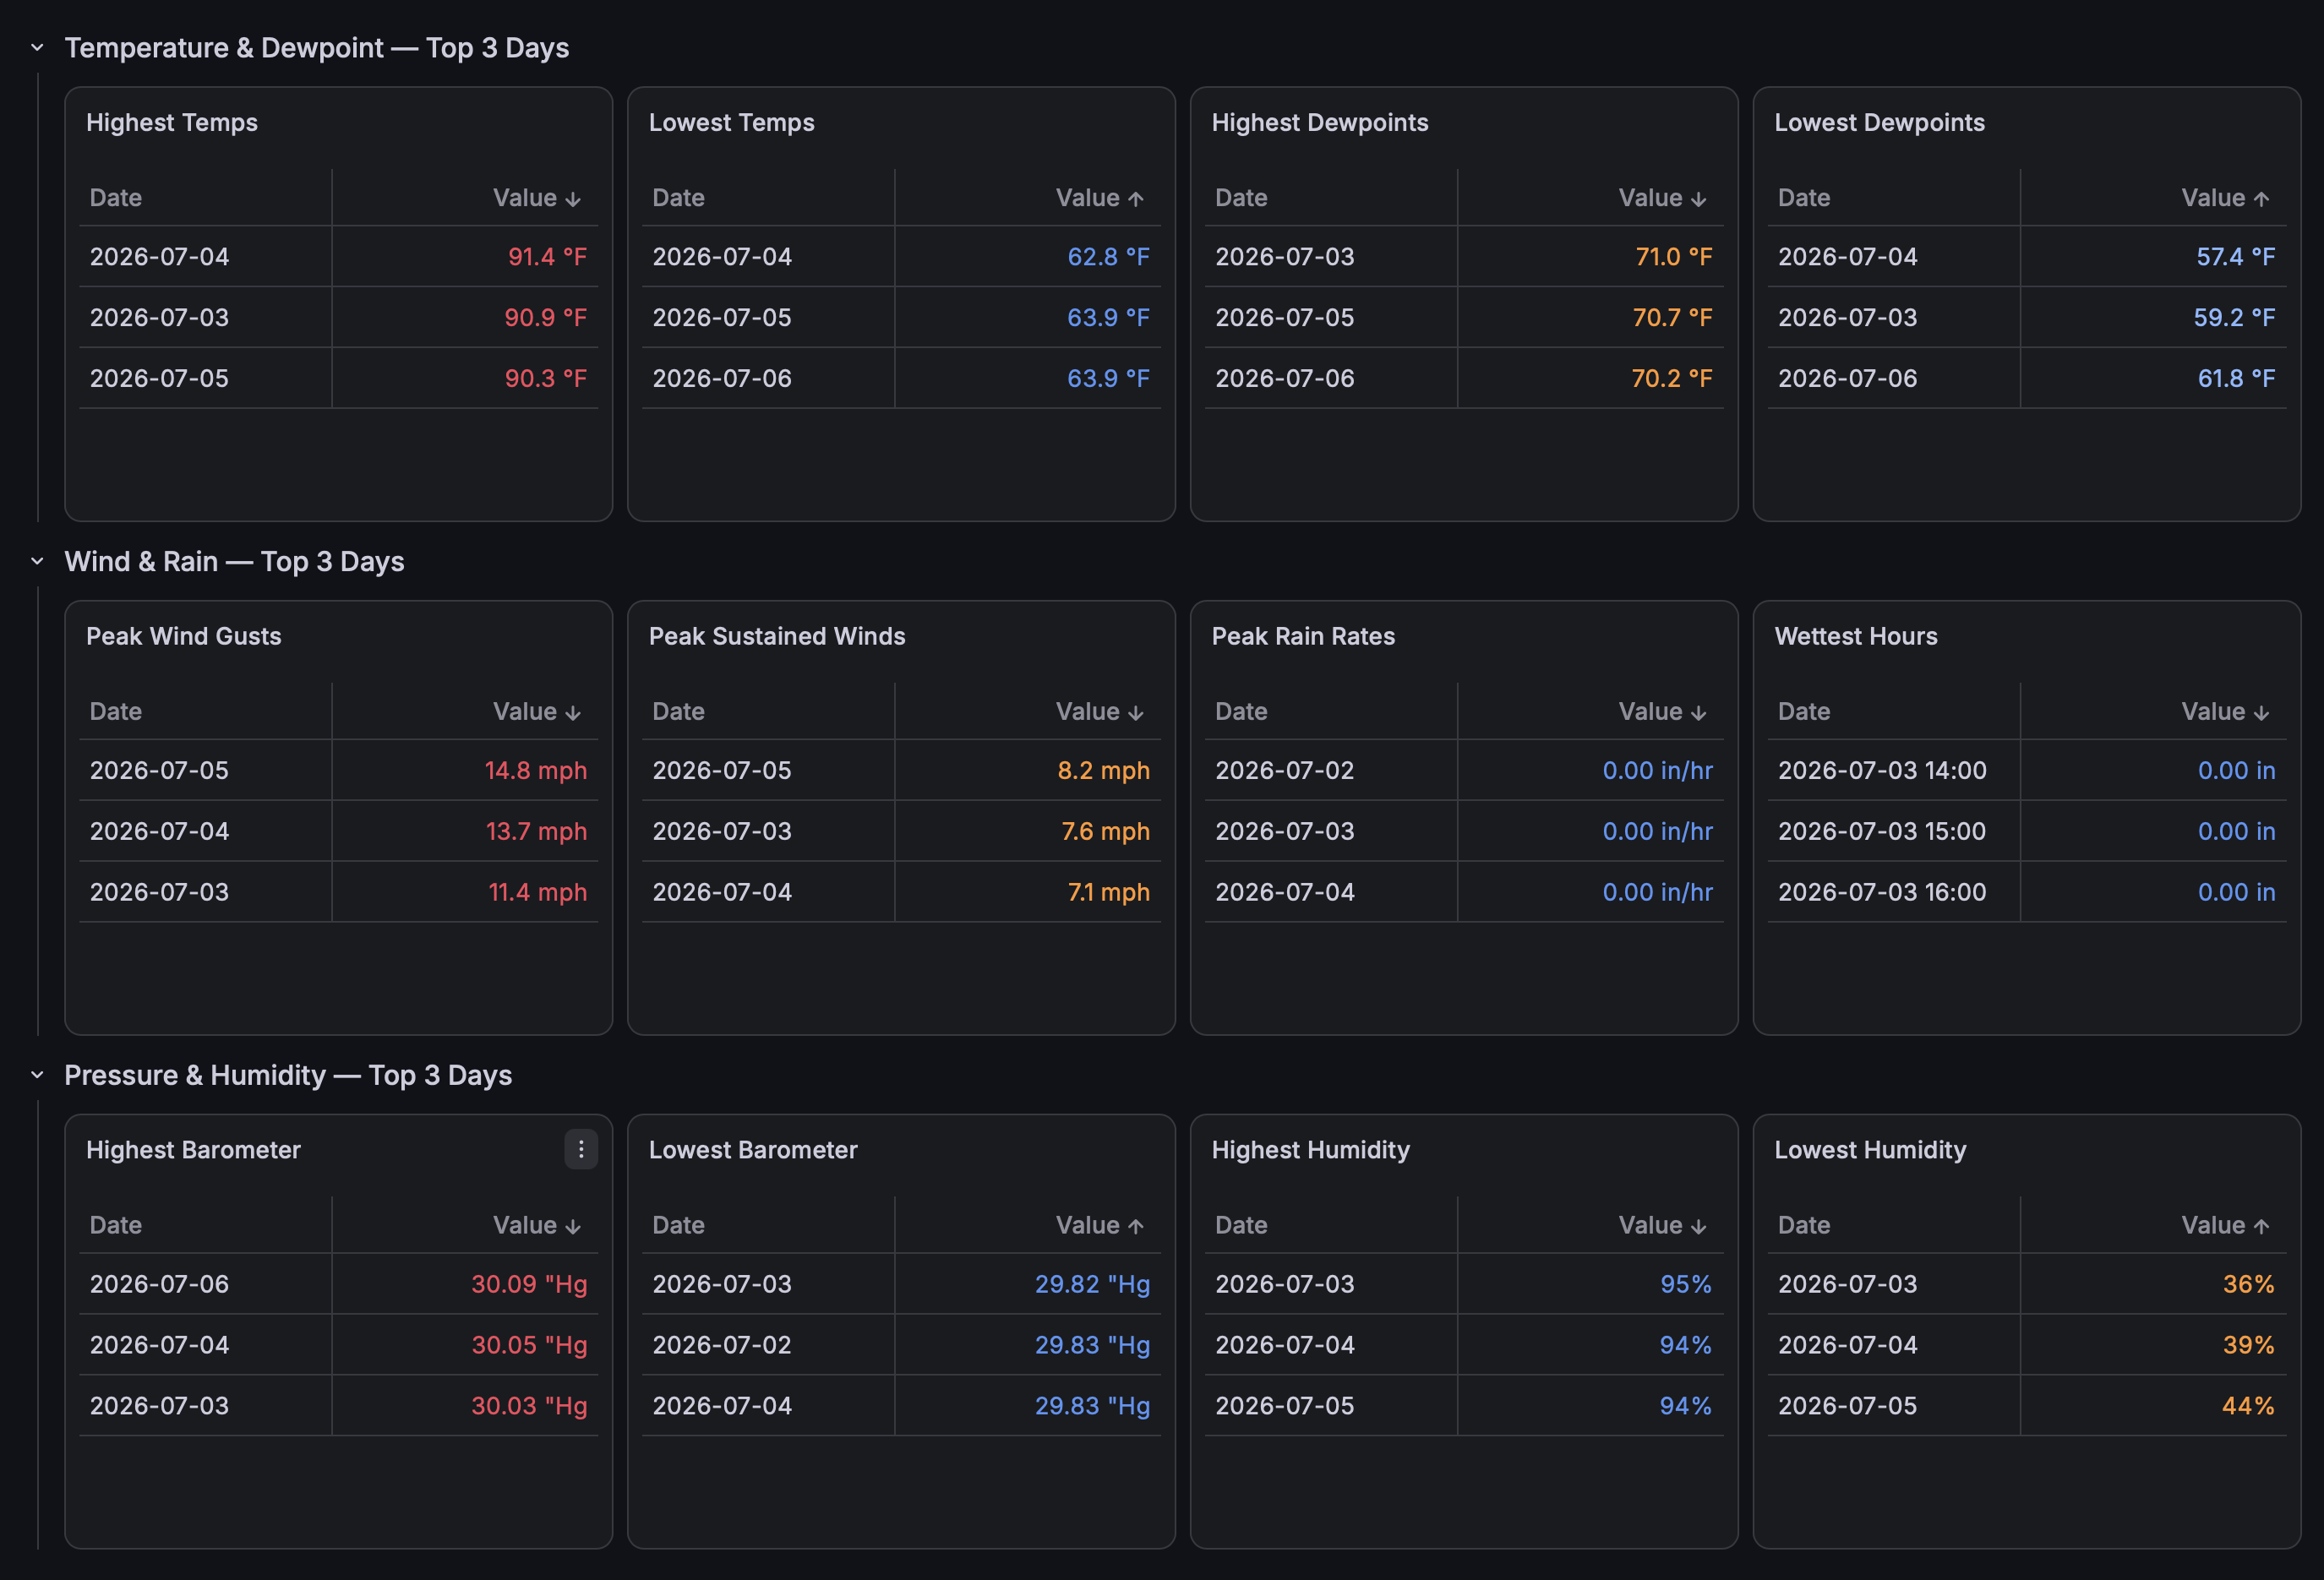
Task: Select the 91.4 °F value cell
Action: (465, 257)
